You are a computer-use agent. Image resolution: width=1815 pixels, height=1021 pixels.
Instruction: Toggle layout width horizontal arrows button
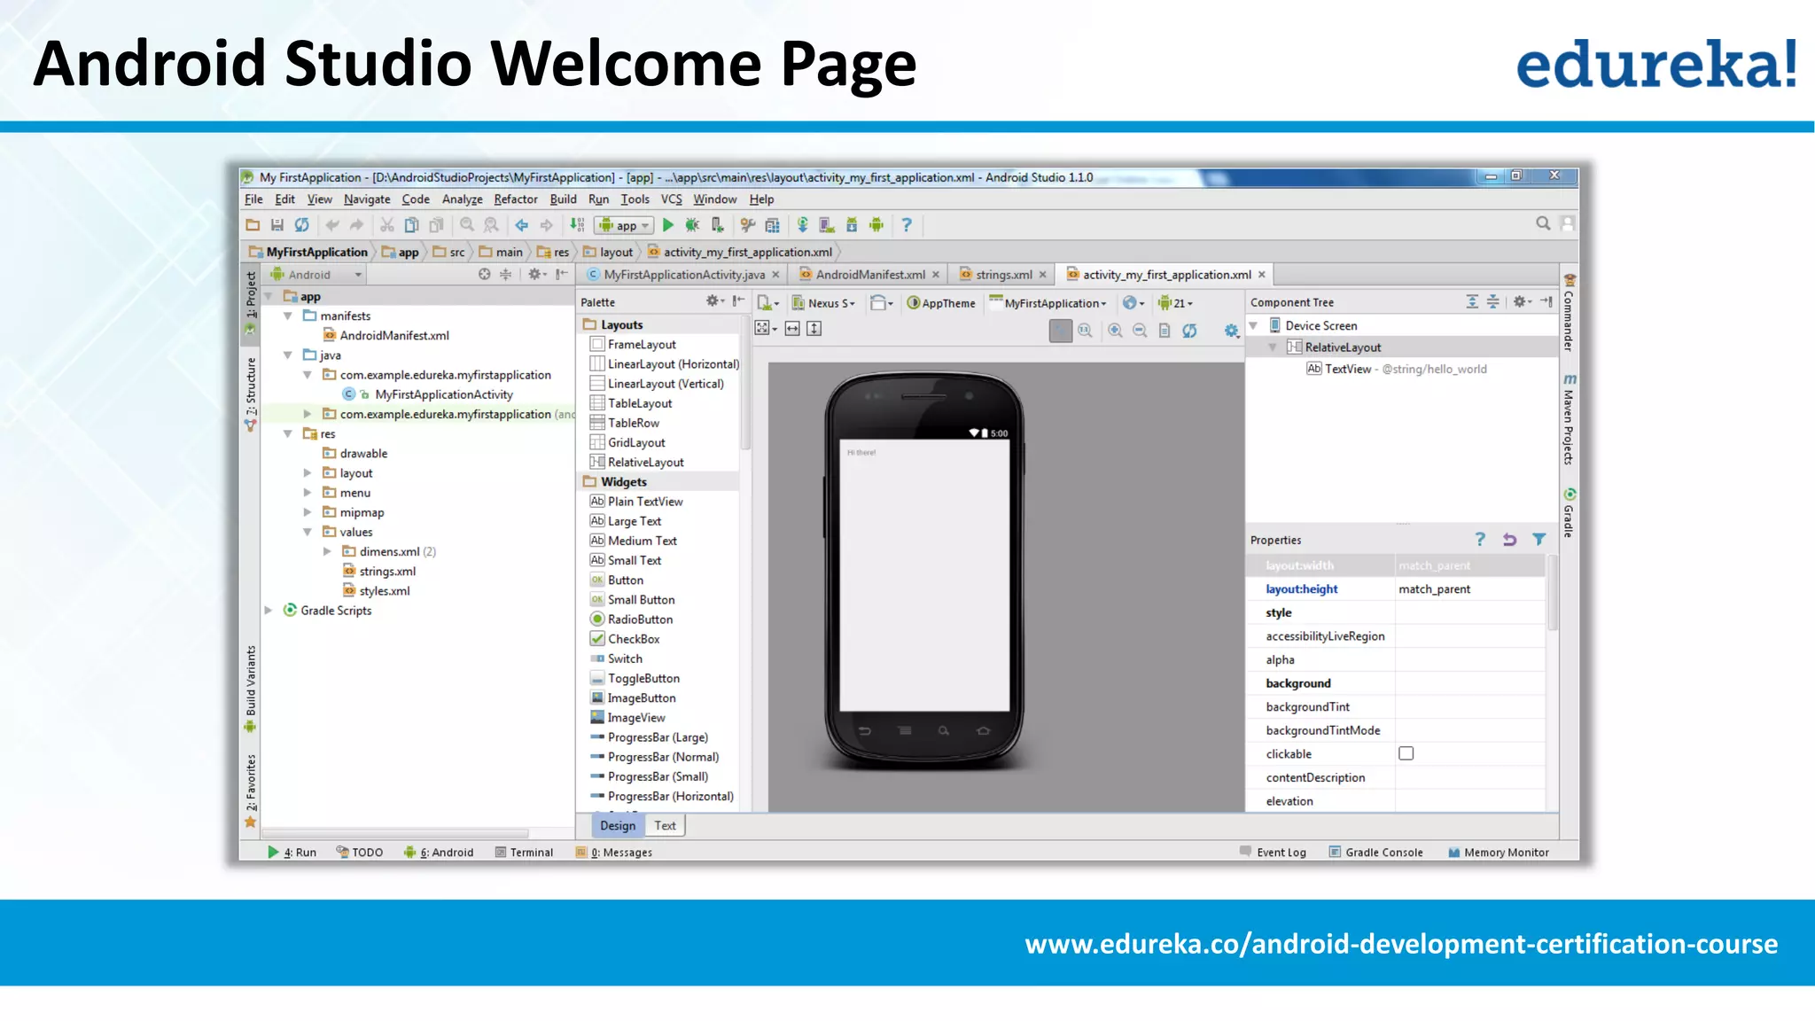point(792,329)
